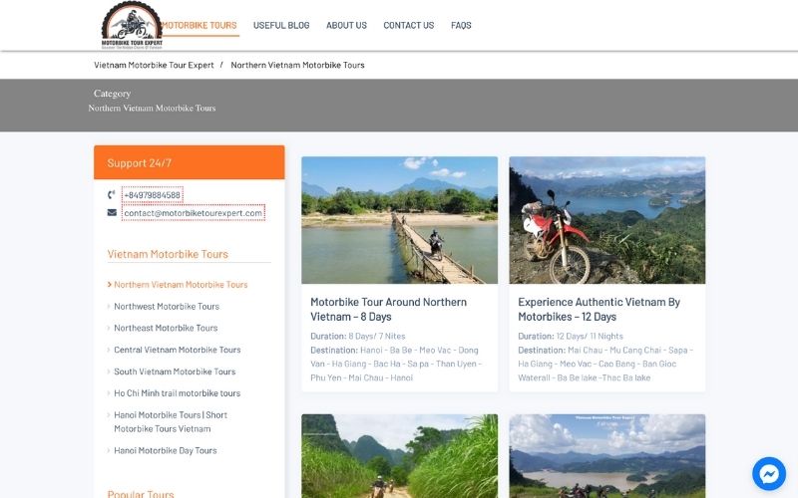Click the arrow beside Hanoi Motorbike Day Tours
This screenshot has width=798, height=498.
tap(109, 450)
